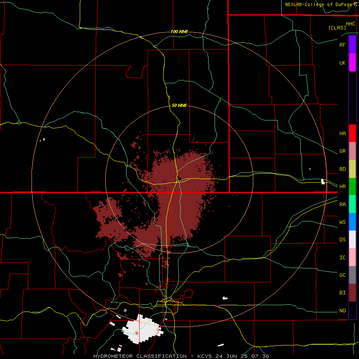Screen dimensions: 359x359
Task: Click the 50 NMI range ring label
Action: [179, 106]
